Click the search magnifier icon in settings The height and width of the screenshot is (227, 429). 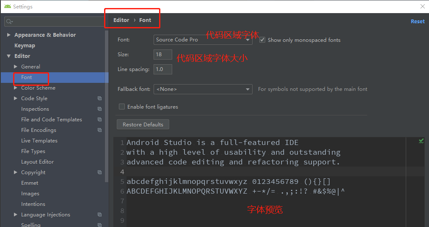pyautogui.click(x=9, y=21)
